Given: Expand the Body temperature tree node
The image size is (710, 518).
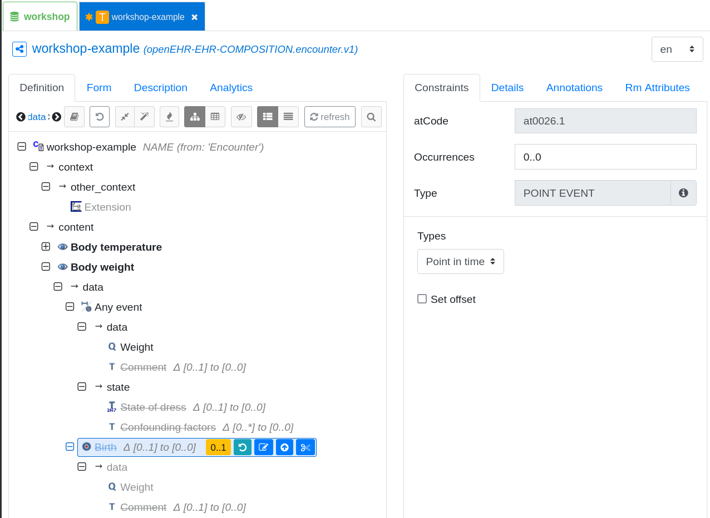Looking at the screenshot, I should (x=46, y=246).
